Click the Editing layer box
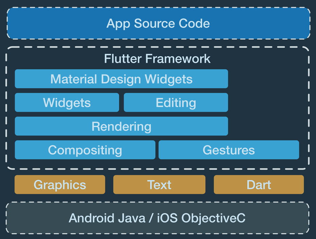316x239 pixels. point(176,102)
